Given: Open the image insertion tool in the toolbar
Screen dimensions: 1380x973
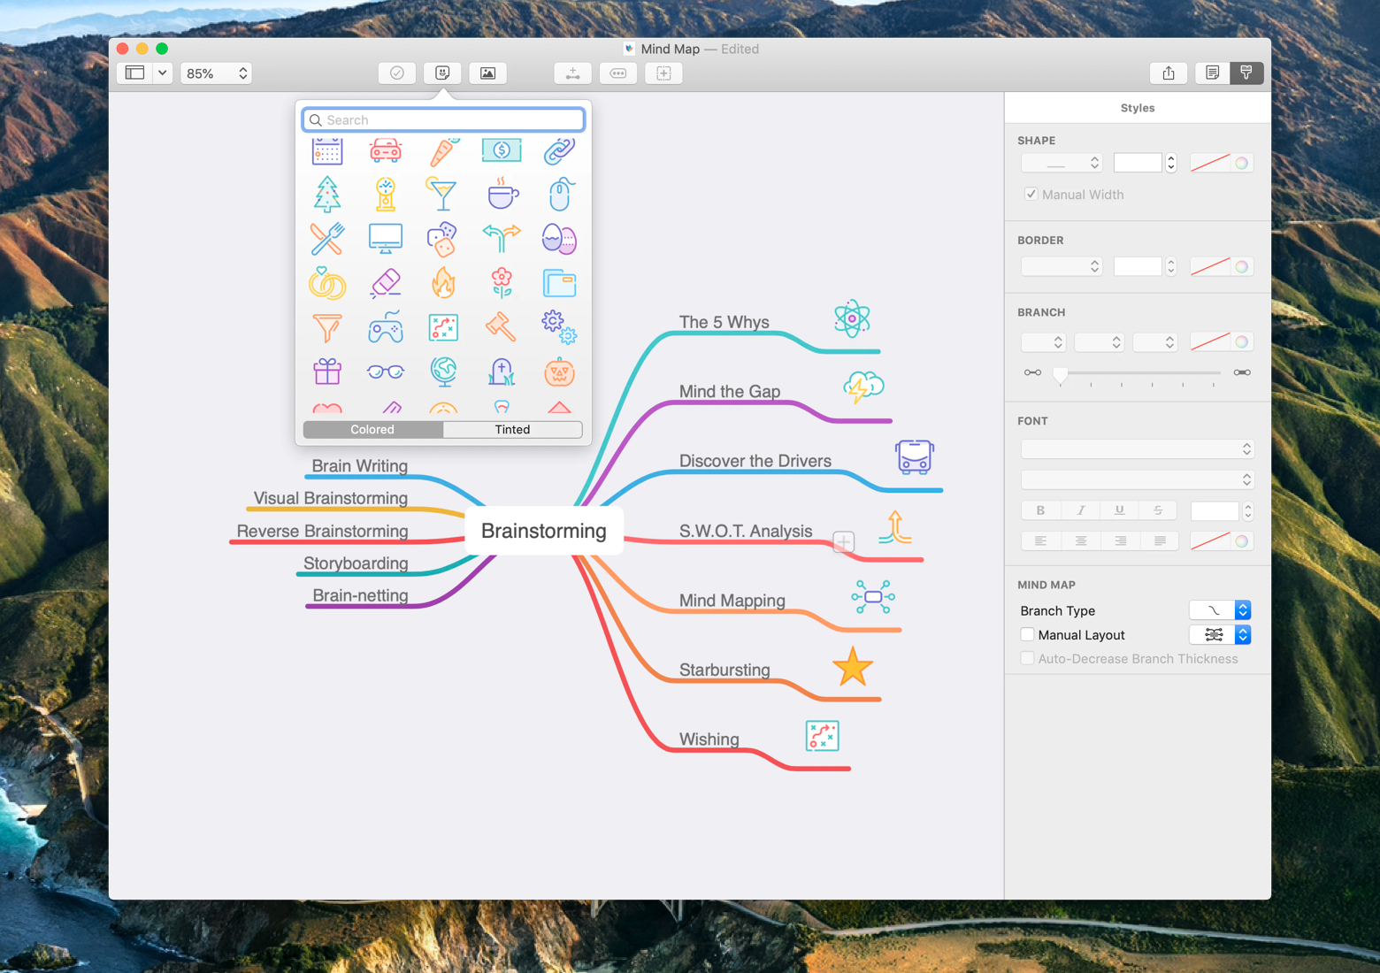Looking at the screenshot, I should click(x=487, y=73).
